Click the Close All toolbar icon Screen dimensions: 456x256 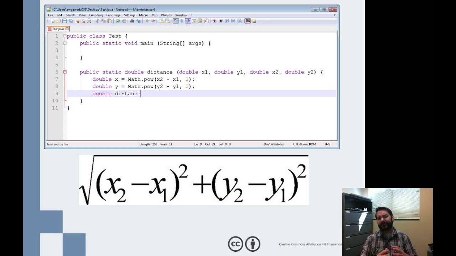[x=83, y=21]
